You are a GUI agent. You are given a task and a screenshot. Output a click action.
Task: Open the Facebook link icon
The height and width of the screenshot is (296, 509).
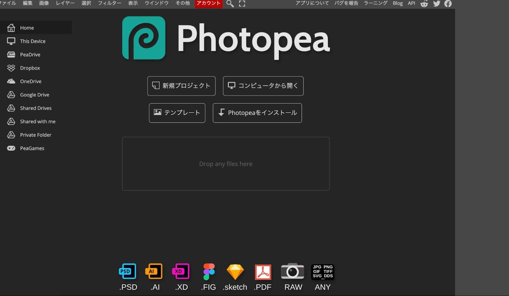[x=448, y=4]
